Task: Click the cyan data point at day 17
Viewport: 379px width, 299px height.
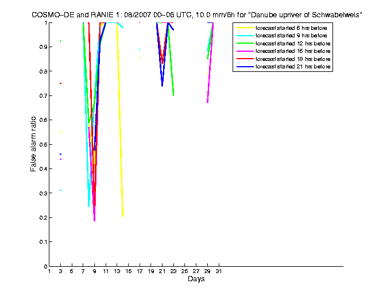Action: (x=140, y=49)
